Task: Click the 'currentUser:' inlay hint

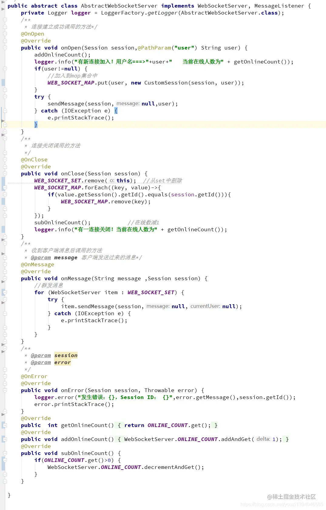Action: (205, 306)
